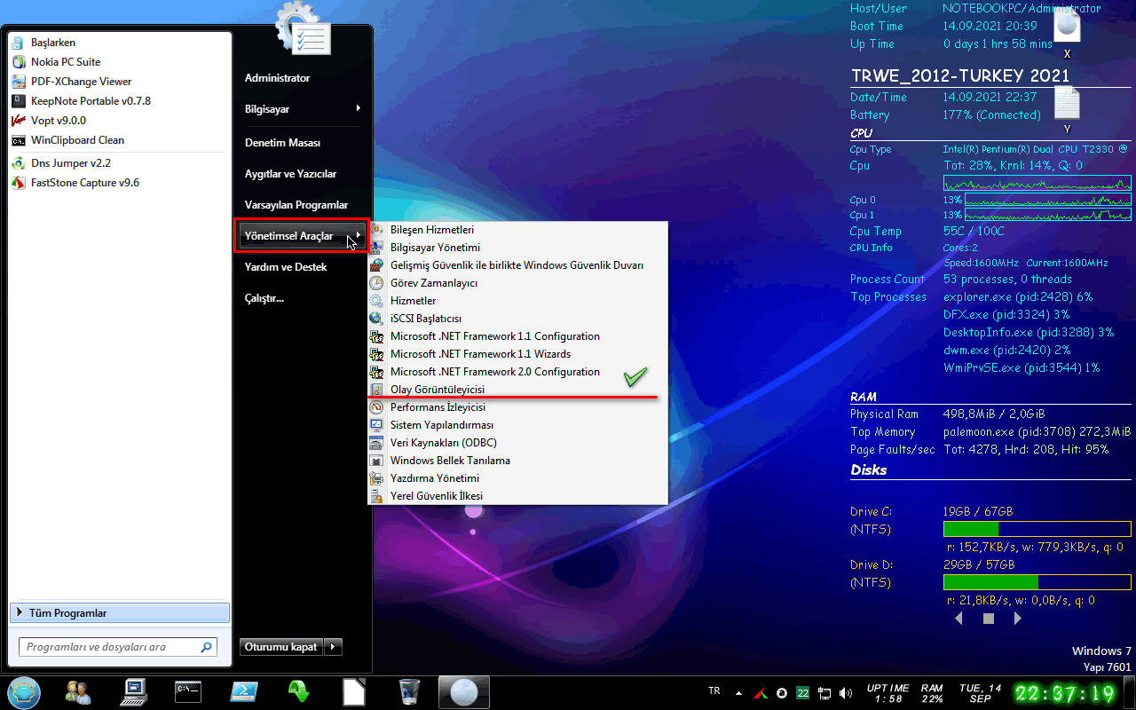Open iSCSI Başlatıcısı
The image size is (1136, 710).
[517, 319]
